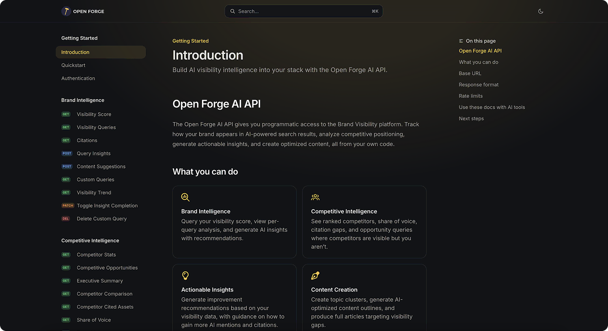Click Brand Intelligence sidebar section heading

point(83,100)
